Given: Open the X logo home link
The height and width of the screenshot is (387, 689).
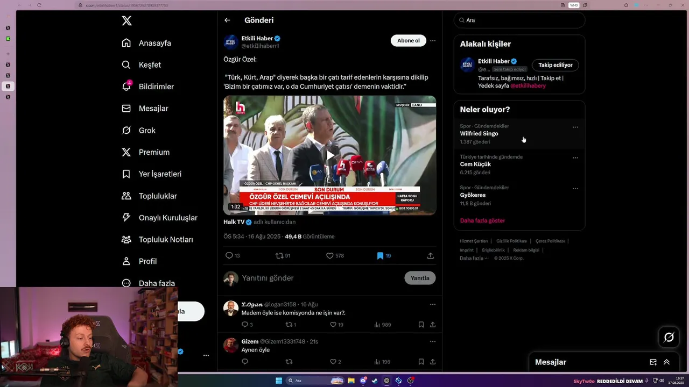Looking at the screenshot, I should click(x=126, y=21).
